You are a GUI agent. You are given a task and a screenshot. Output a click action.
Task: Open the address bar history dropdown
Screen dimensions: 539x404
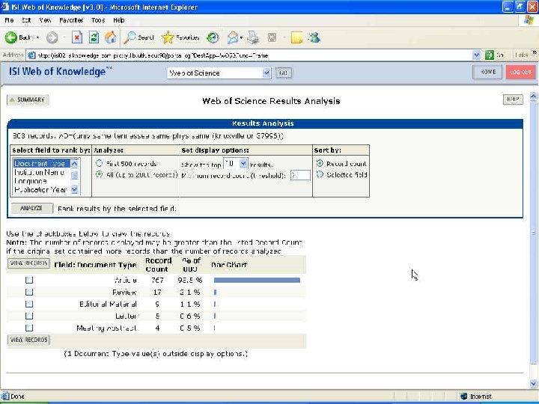476,55
